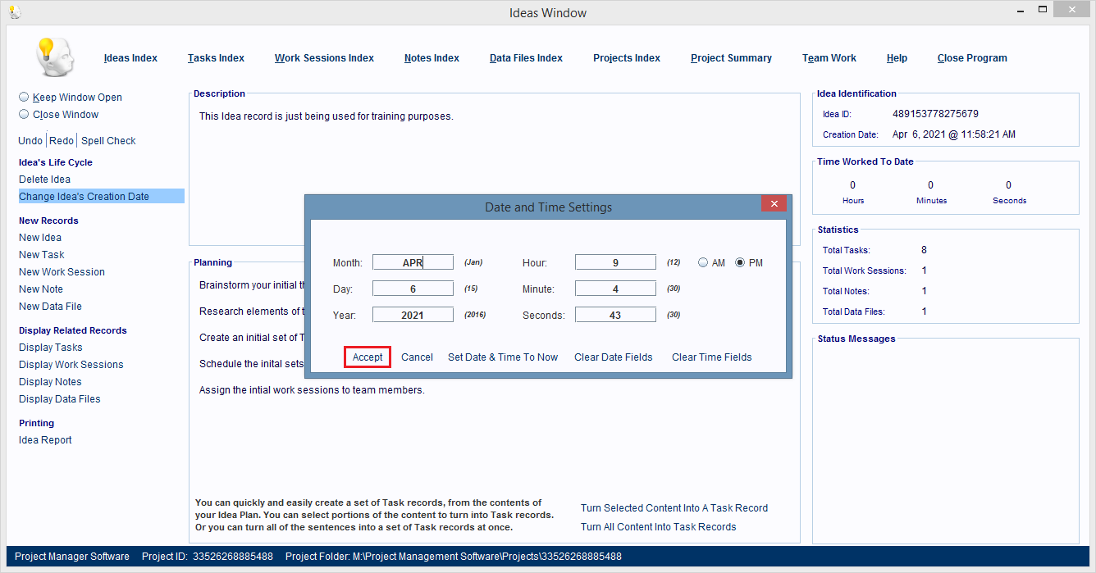Click the app icon in title bar
This screenshot has height=573, width=1096.
pyautogui.click(x=14, y=12)
